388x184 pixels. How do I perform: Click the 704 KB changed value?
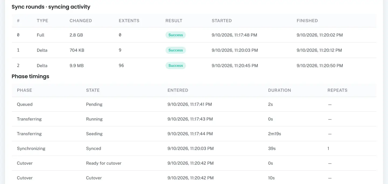coord(77,50)
